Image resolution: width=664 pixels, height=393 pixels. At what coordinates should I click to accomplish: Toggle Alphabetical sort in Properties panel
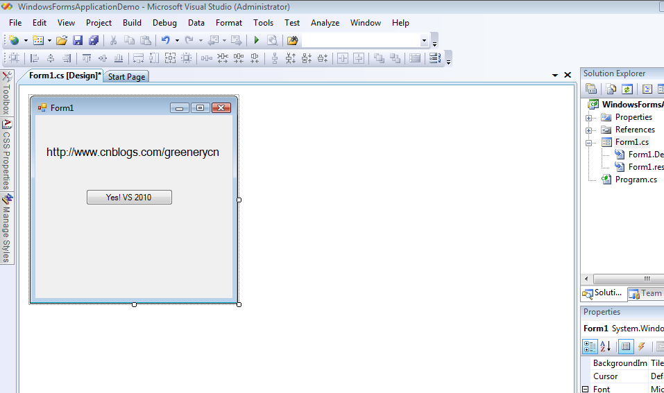606,347
